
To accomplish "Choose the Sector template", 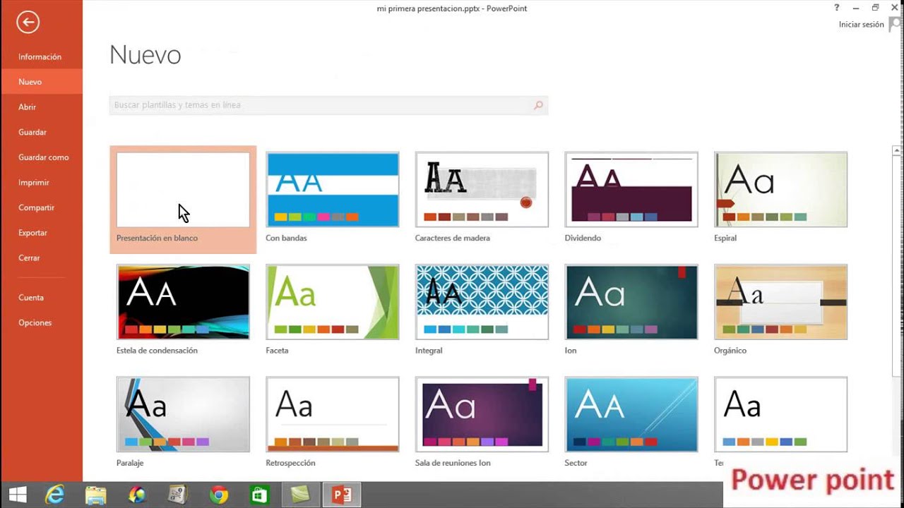I will pyautogui.click(x=631, y=414).
